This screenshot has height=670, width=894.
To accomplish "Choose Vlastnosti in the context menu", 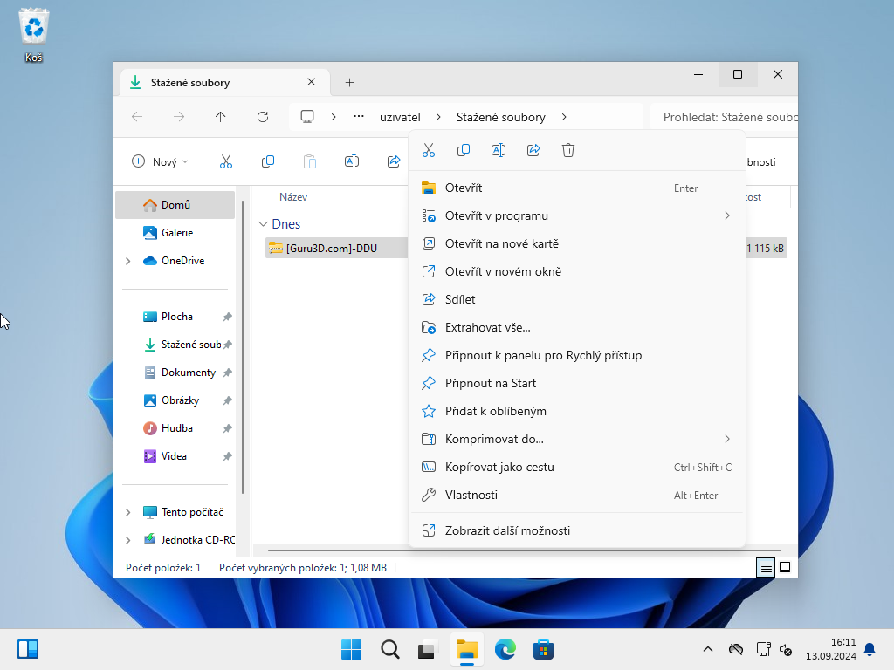I will pos(471,495).
